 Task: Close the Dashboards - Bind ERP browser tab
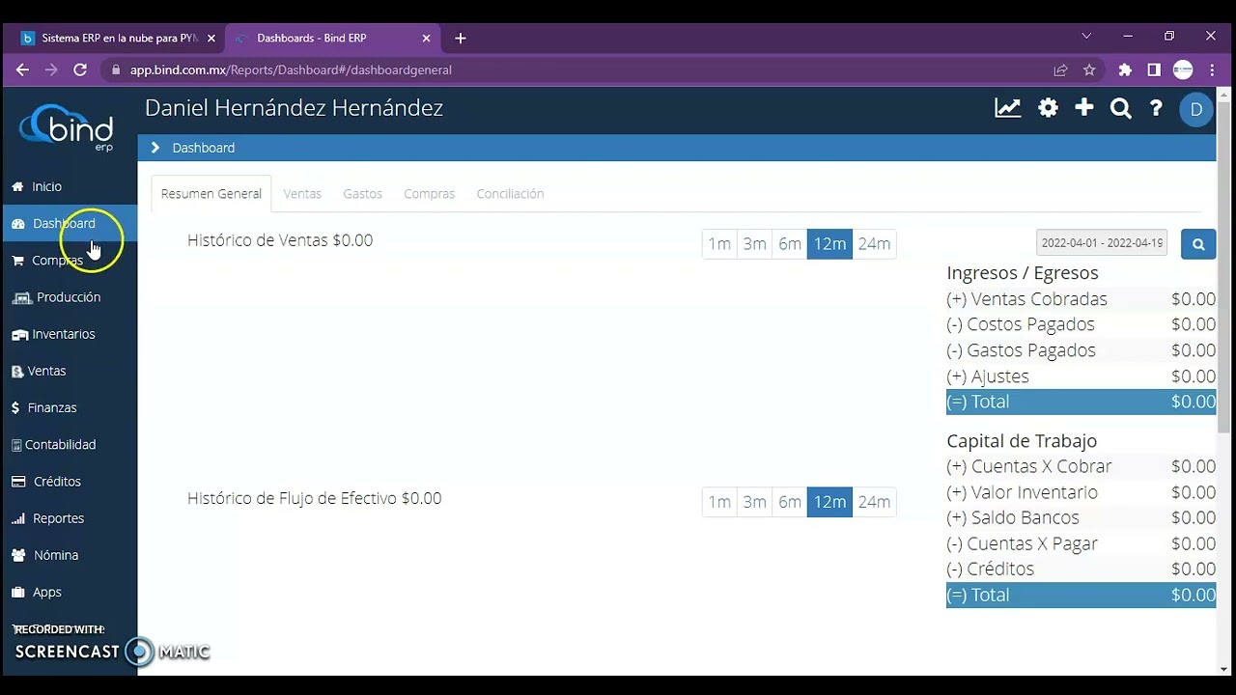click(x=427, y=39)
